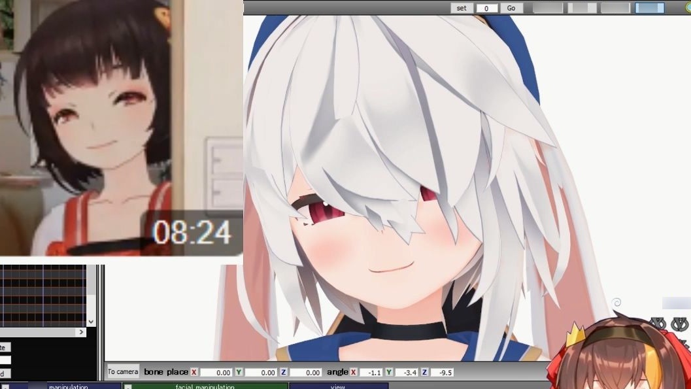Image resolution: width=691 pixels, height=389 pixels.
Task: Click the 'view' panel header
Action: pos(338,386)
